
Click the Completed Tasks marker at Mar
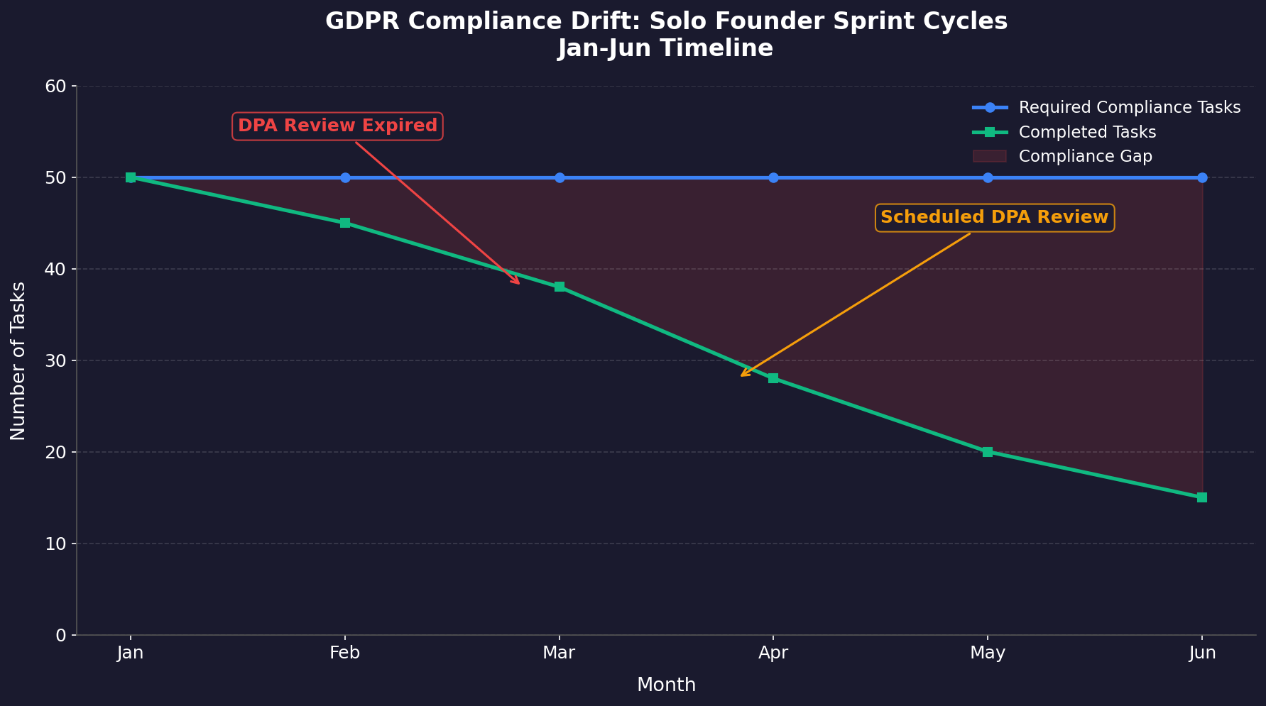click(x=560, y=287)
